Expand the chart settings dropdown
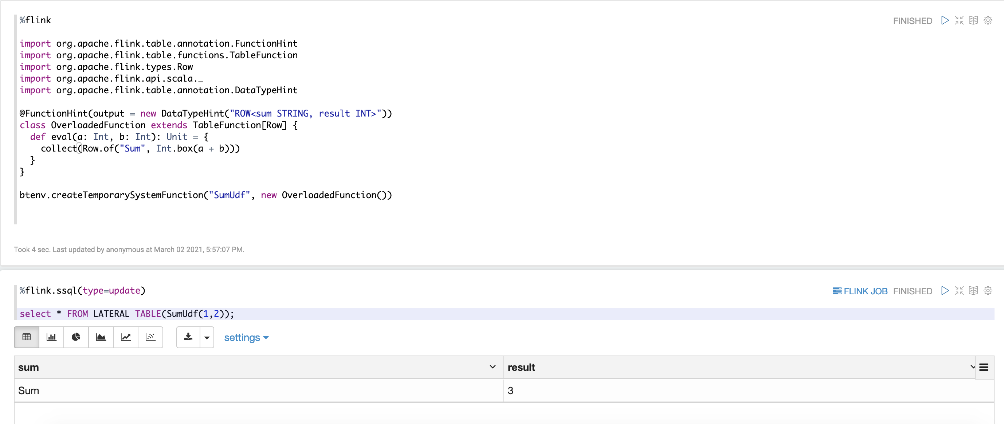Screen dimensions: 1004x424 [246, 337]
